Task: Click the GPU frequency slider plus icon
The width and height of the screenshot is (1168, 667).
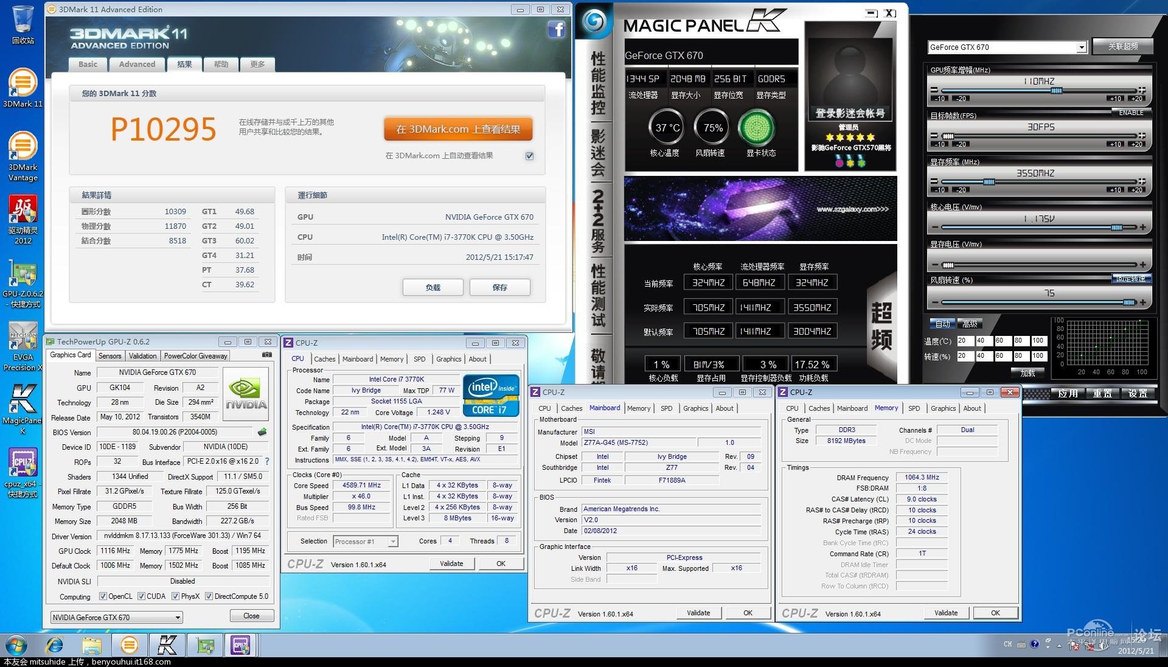Action: coord(1142,90)
